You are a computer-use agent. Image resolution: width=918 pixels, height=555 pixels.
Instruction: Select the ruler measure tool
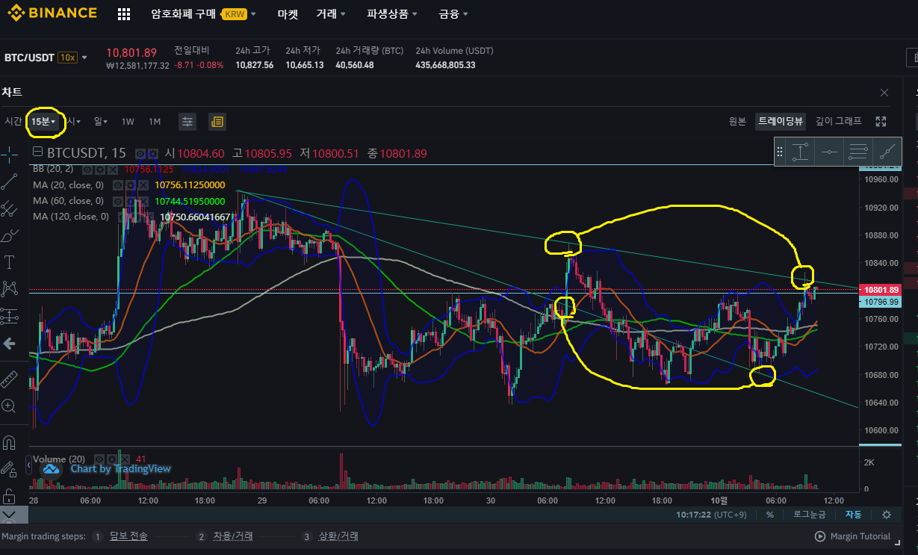(x=9, y=378)
